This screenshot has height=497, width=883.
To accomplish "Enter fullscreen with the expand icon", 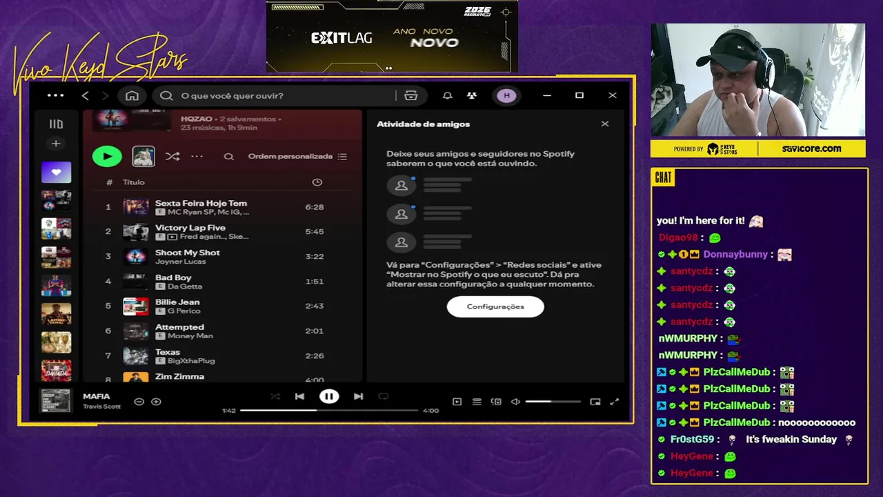I will point(615,402).
